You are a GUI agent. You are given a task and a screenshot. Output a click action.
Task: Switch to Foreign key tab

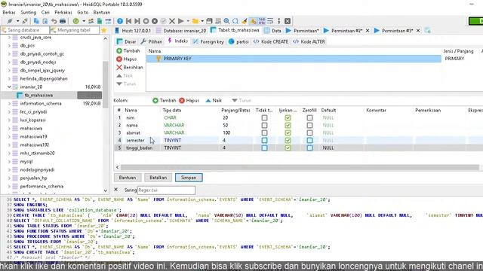[x=208, y=41]
